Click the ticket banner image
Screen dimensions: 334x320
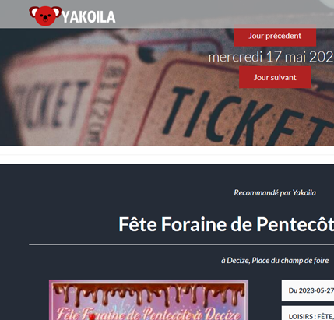(167, 86)
